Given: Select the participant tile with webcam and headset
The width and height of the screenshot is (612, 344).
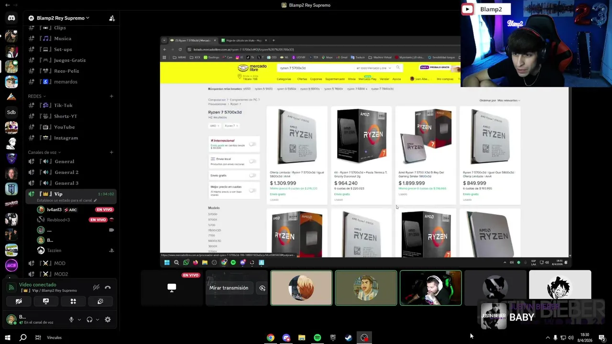Looking at the screenshot, I should [431, 288].
